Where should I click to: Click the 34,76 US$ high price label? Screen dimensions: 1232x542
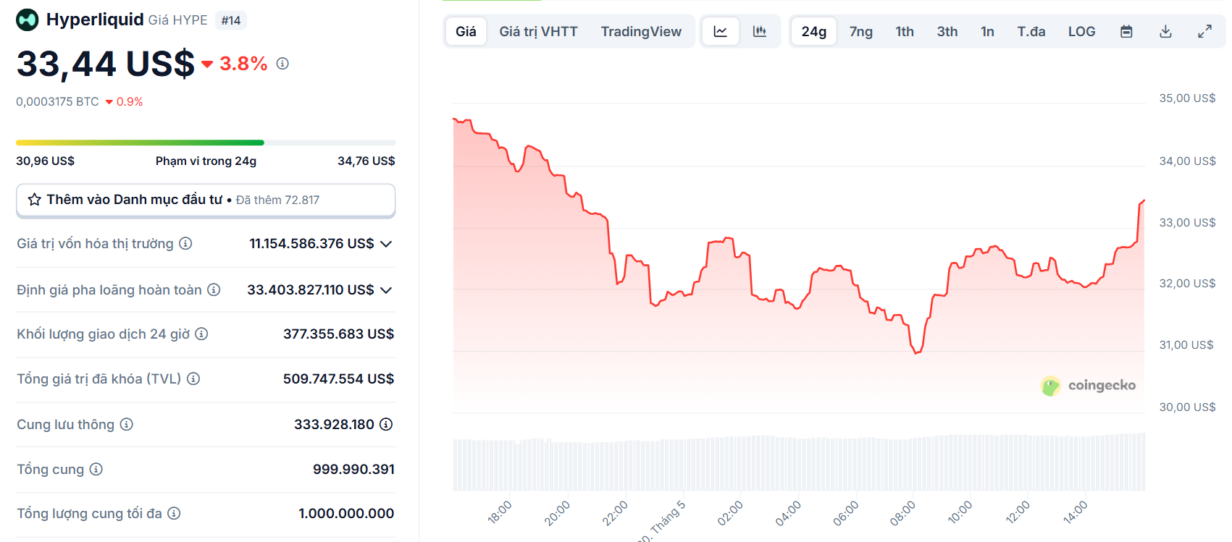click(366, 161)
